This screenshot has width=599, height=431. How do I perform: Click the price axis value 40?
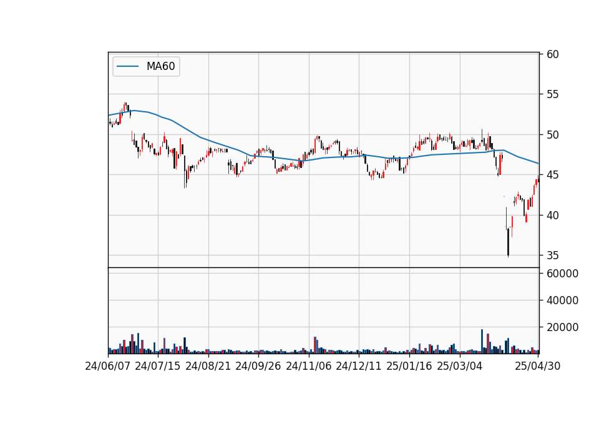click(x=552, y=215)
